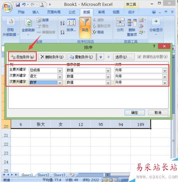The height and width of the screenshot is (182, 178).
Task: Cancel sort dialog with 取消
Action: coord(158,113)
